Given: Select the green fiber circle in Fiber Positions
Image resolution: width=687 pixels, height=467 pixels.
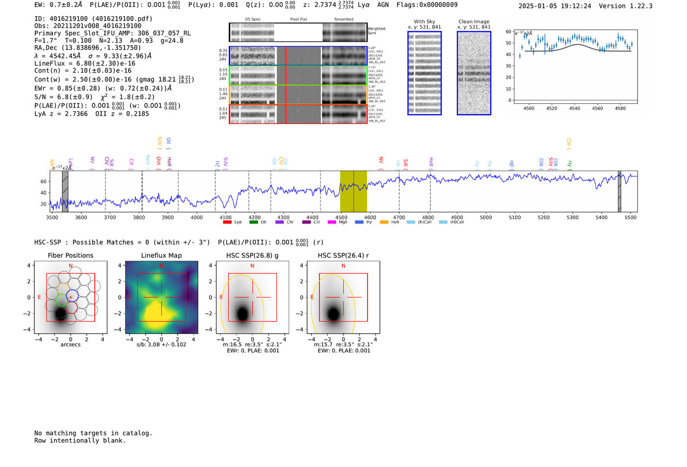Looking at the screenshot, I should coord(61,300).
